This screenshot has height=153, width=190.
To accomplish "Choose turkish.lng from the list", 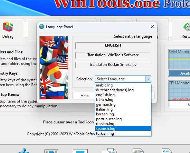I will tap(123, 133).
